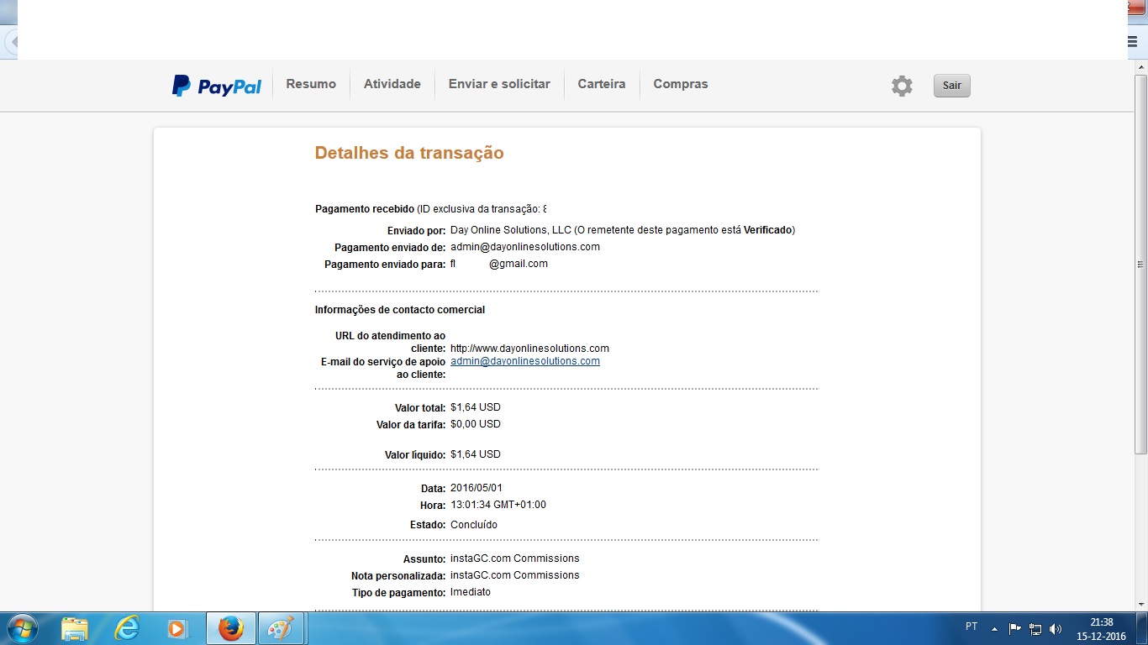Select the time 13:01:34 GMT+01:00
Screen dimensions: 1148x645
point(498,505)
